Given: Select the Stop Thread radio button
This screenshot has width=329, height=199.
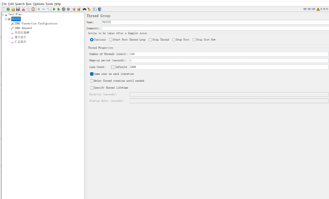Looking at the screenshot, I should pos(150,40).
